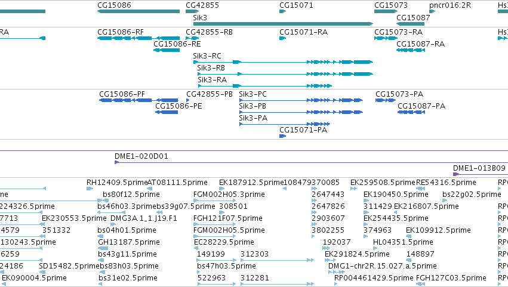Image resolution: width=508 pixels, height=287 pixels.
Task: Click EST bs80f12.5prime
Action: click(x=131, y=195)
